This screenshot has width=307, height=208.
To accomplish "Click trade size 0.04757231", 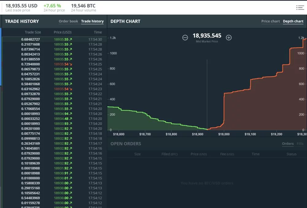I will coord(30,74).
